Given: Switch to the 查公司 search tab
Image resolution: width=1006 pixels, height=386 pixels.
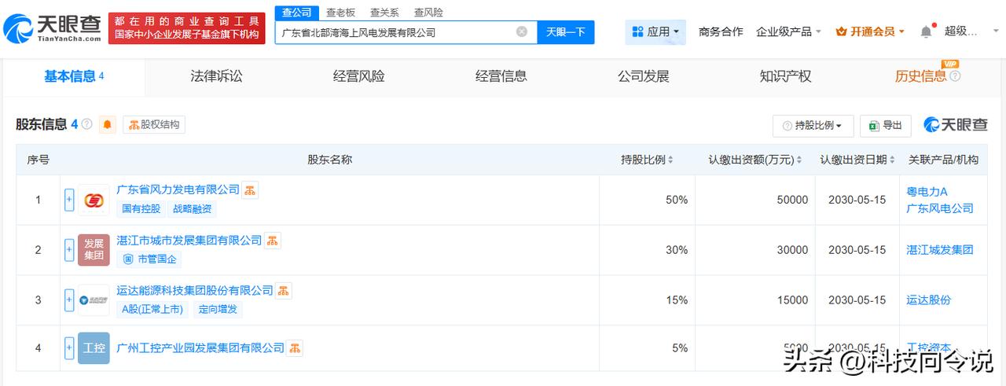Looking at the screenshot, I should (297, 13).
